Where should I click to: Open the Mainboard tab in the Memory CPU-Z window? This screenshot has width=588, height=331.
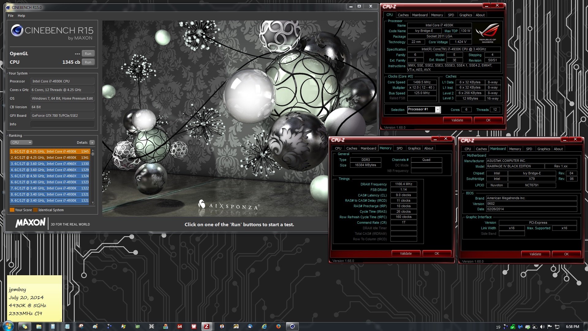368,148
